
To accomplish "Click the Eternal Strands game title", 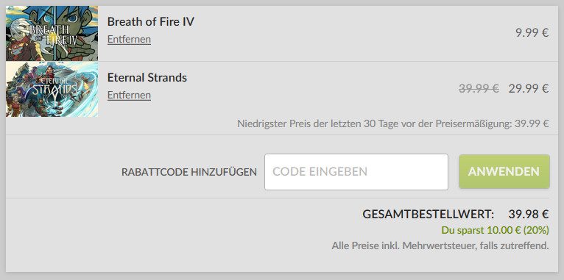I will (x=147, y=78).
